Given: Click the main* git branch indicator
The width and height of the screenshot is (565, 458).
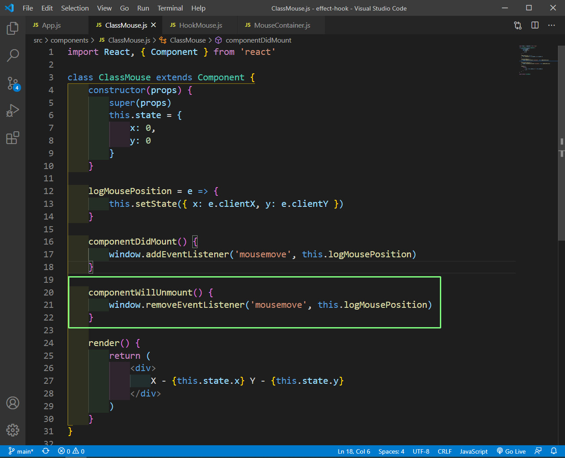Looking at the screenshot, I should point(21,451).
